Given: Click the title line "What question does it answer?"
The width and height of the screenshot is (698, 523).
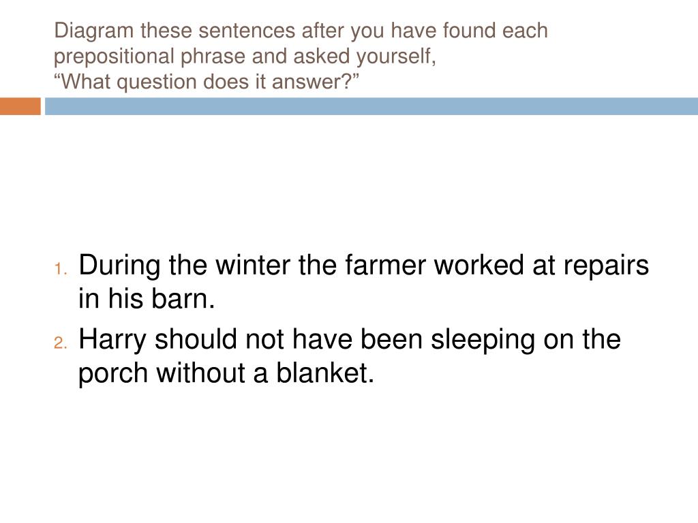Looking at the screenshot, I should pyautogui.click(x=206, y=82).
